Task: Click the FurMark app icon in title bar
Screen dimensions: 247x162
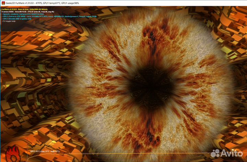Action: click(x=3, y=3)
